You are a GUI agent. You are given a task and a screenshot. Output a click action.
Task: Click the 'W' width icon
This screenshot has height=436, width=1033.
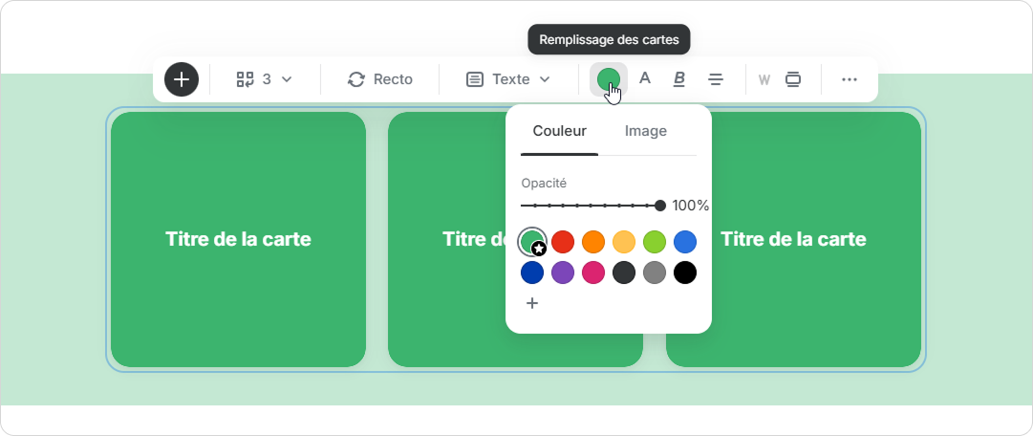click(x=764, y=79)
